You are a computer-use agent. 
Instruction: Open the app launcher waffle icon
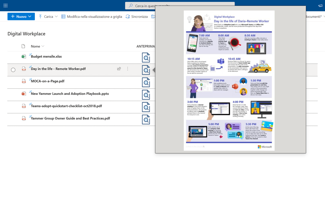(x=6, y=6)
